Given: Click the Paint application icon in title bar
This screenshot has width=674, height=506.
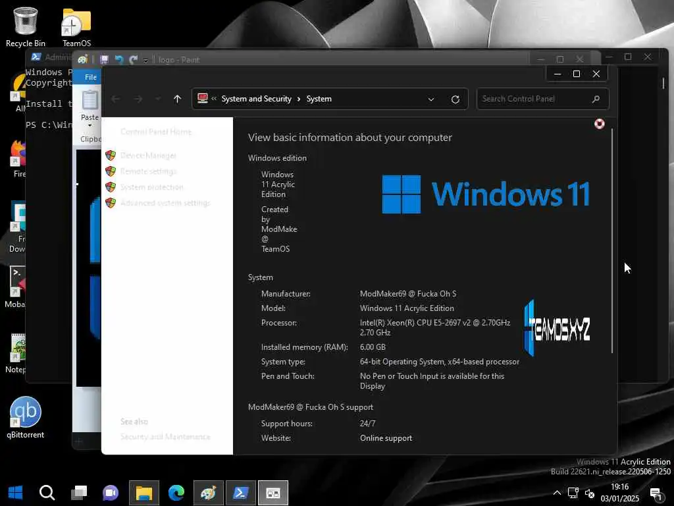Looking at the screenshot, I should tap(82, 59).
